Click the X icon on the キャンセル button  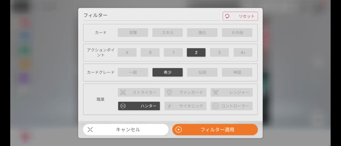tap(90, 130)
